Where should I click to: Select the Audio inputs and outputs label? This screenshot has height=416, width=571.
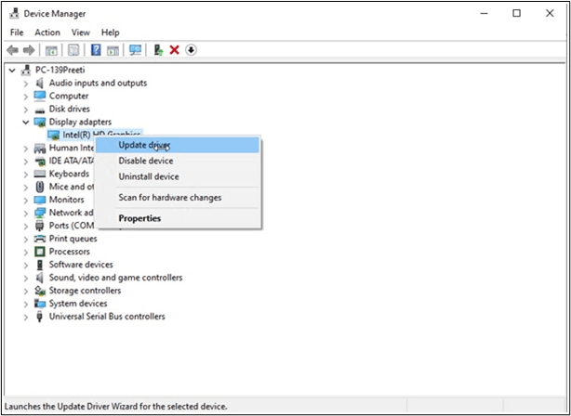(98, 83)
